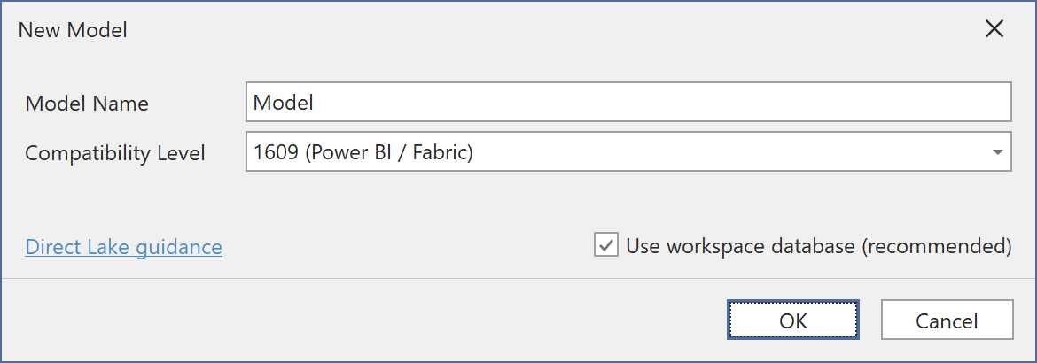The image size is (1037, 363).
Task: Click the X icon in the title bar
Action: click(994, 29)
